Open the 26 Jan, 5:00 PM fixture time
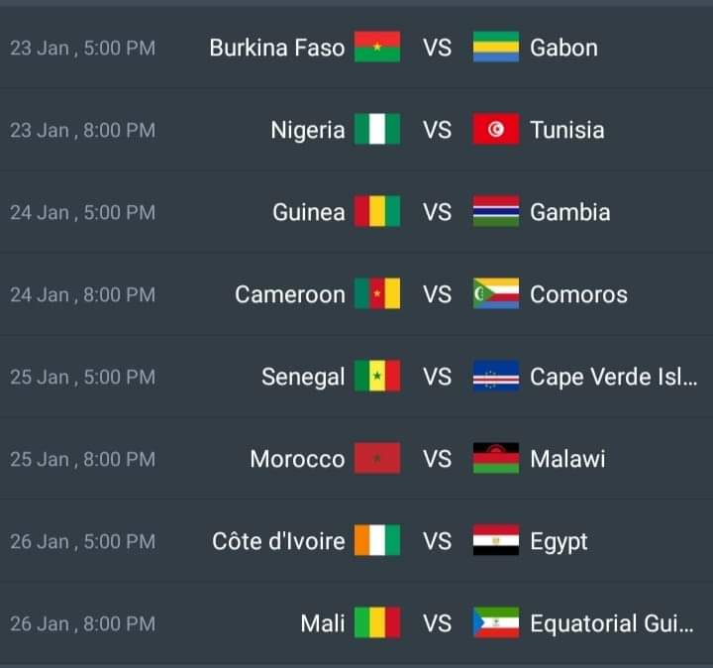The width and height of the screenshot is (713, 668). coord(83,541)
